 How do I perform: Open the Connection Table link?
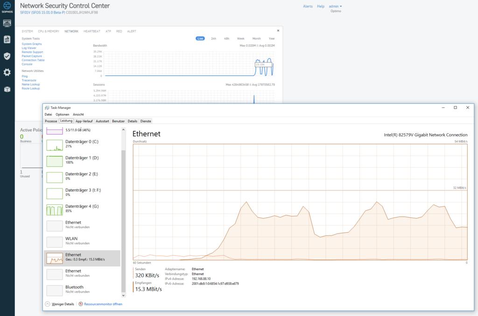point(33,60)
